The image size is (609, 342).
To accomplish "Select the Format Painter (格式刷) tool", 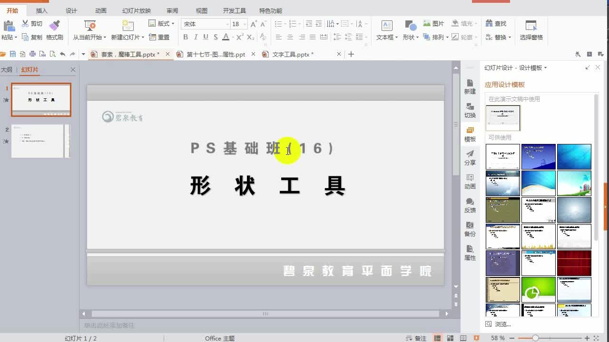I will tap(54, 29).
